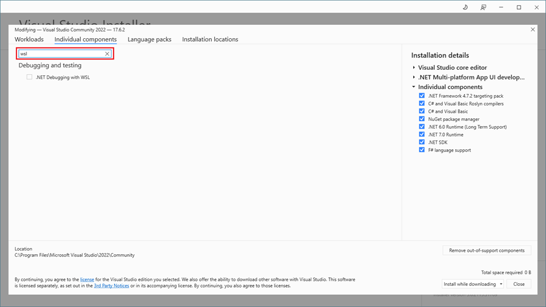
Task: Click the Installation details heading
Action: click(440, 55)
